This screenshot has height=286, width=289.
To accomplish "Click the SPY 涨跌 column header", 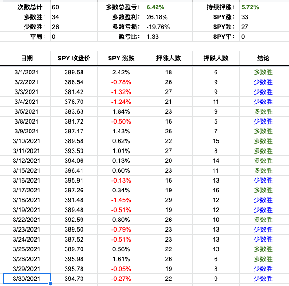I will pyautogui.click(x=121, y=58).
